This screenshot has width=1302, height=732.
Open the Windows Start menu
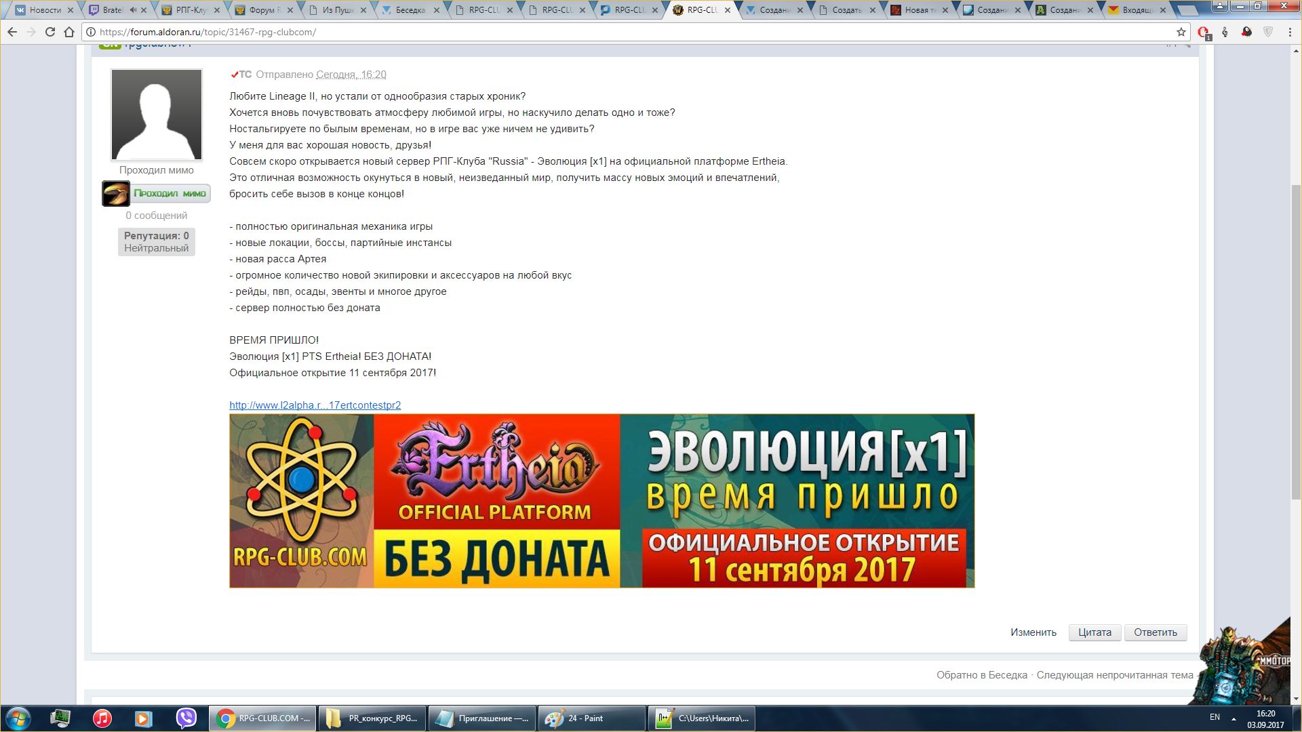pyautogui.click(x=18, y=718)
